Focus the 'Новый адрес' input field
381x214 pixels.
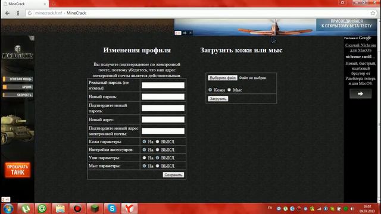click(163, 119)
